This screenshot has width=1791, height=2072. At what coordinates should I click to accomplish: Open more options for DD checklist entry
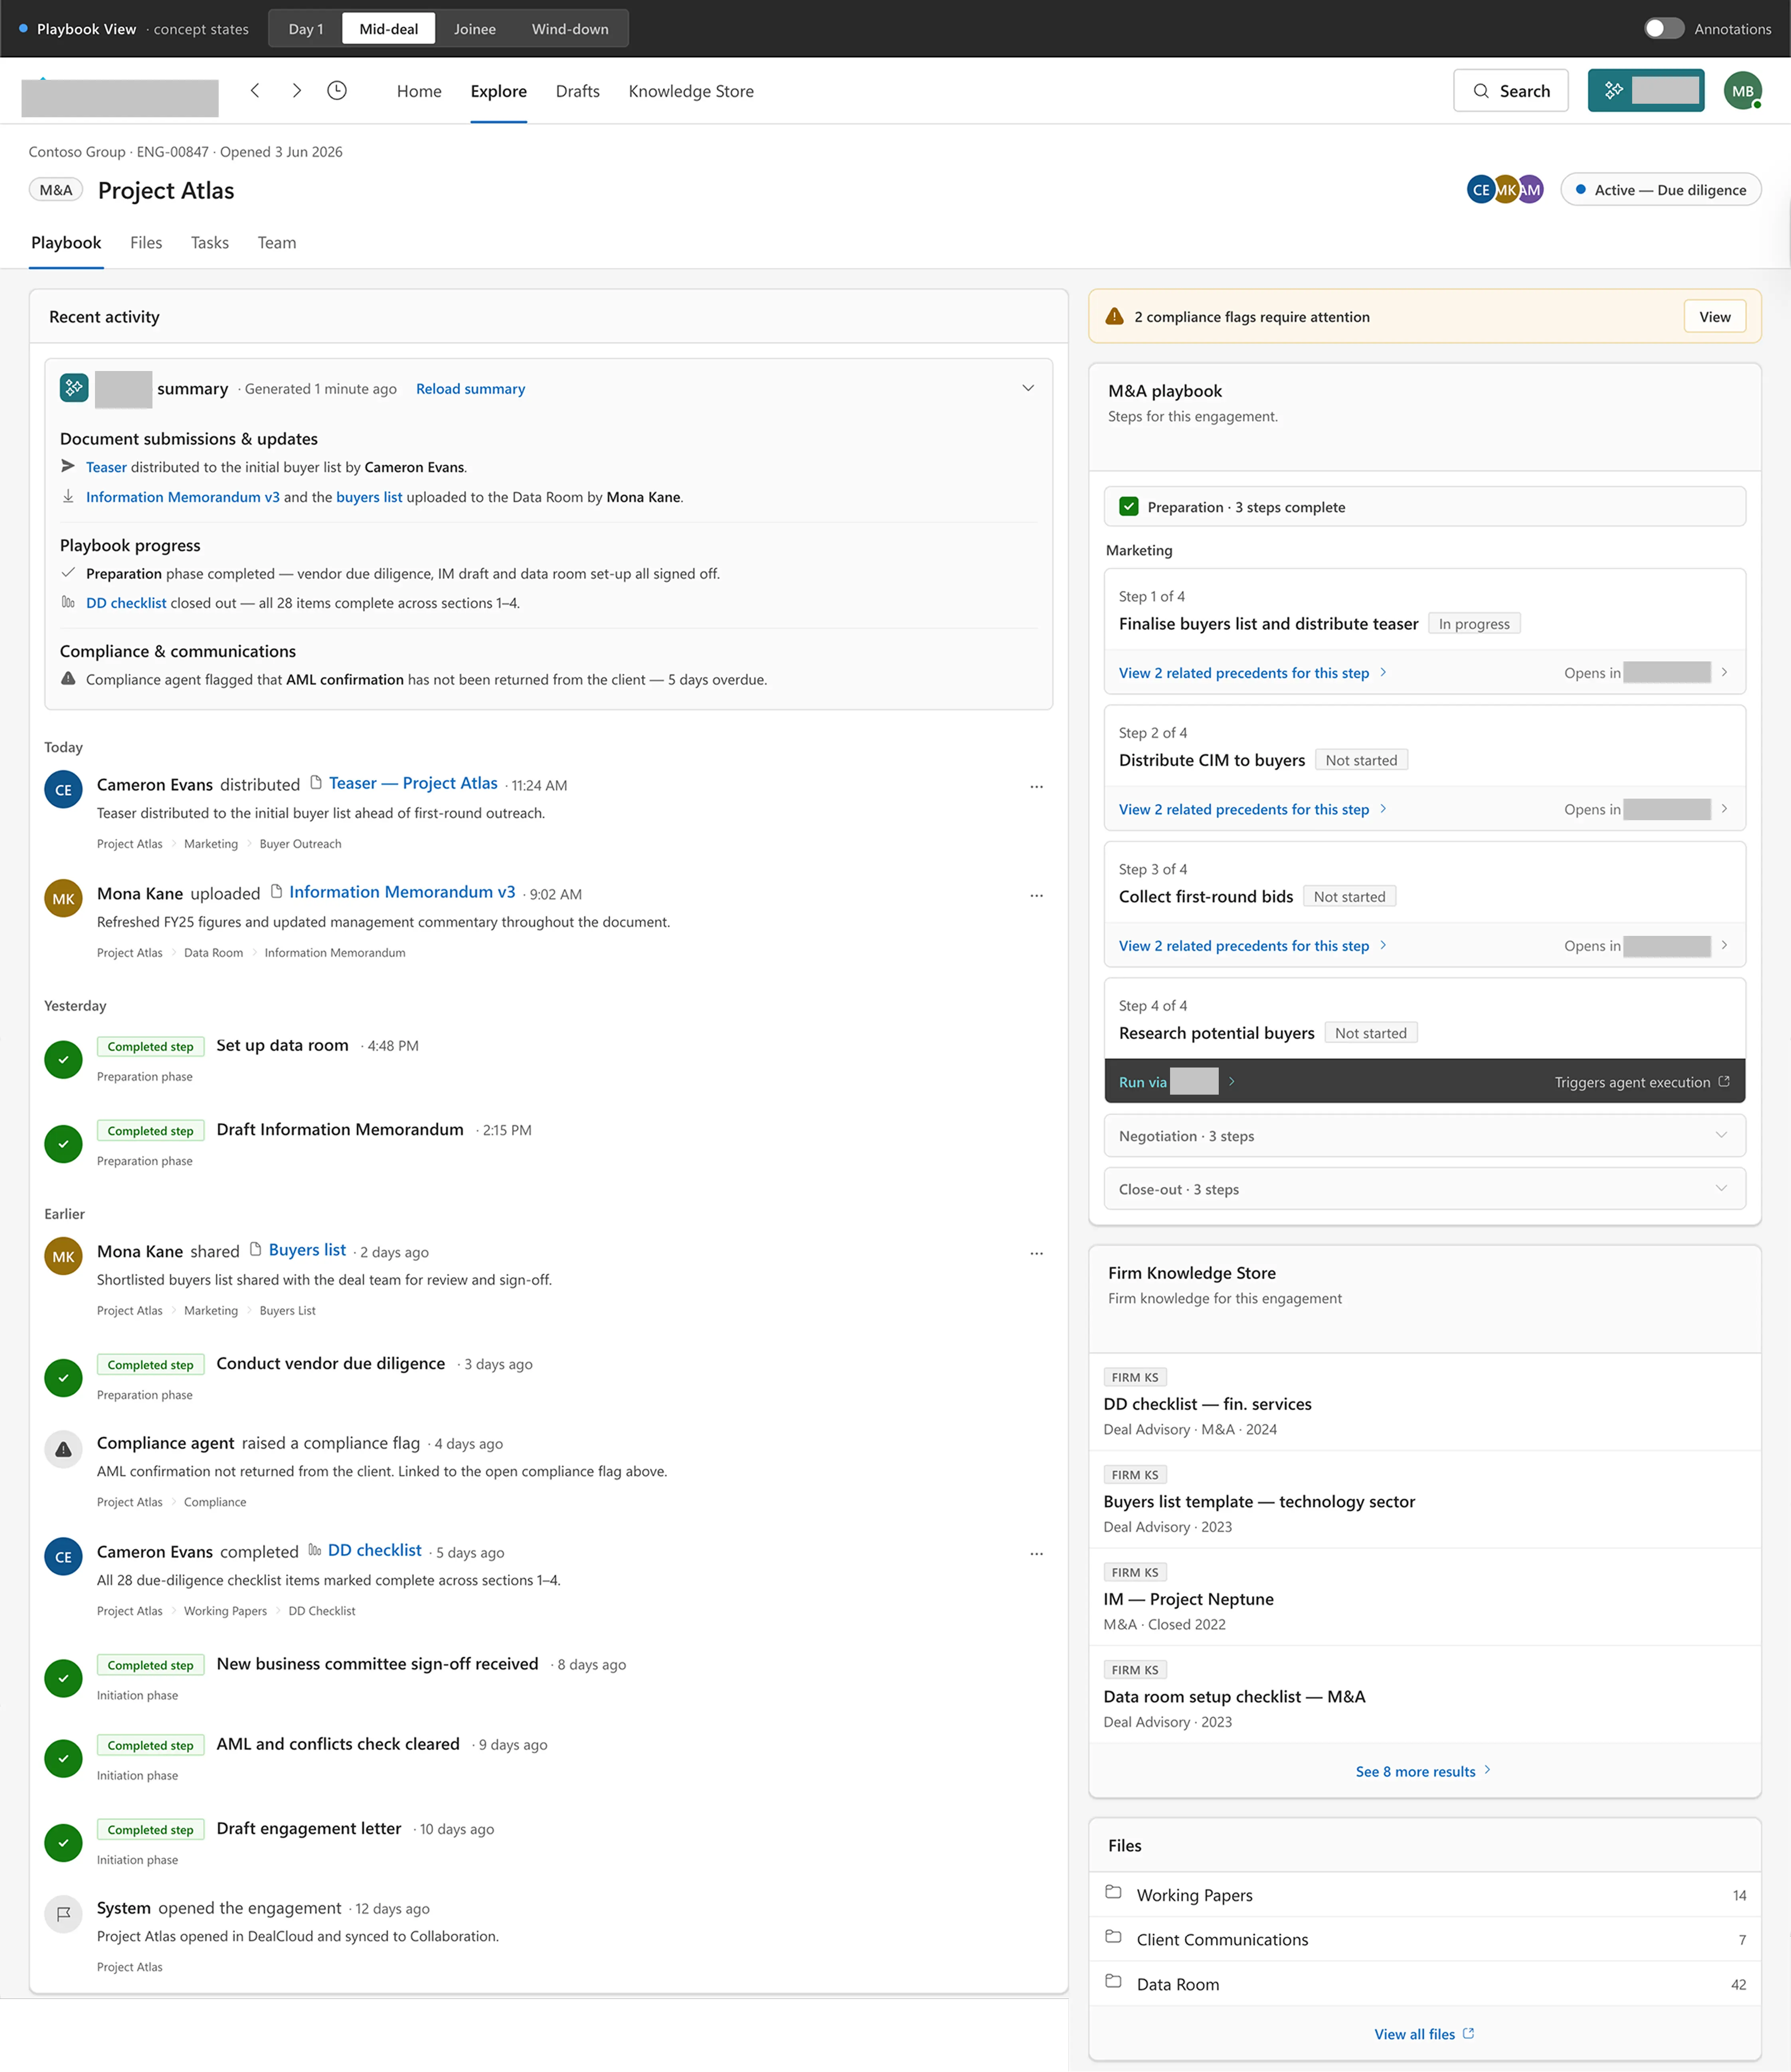[x=1037, y=1555]
